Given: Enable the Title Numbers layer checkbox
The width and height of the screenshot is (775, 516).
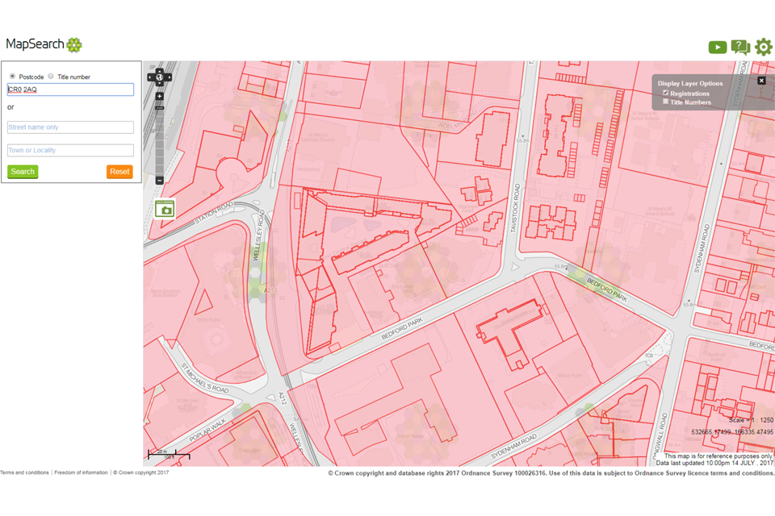Looking at the screenshot, I should click(666, 102).
